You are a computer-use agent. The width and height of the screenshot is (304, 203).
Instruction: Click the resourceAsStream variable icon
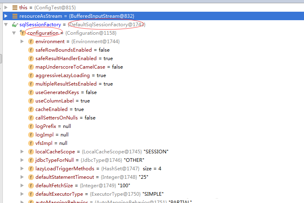point(15,16)
